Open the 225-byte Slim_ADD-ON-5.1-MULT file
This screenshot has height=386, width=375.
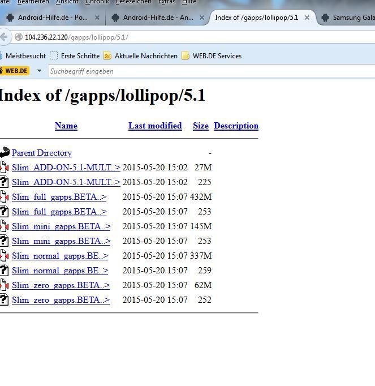coord(66,182)
